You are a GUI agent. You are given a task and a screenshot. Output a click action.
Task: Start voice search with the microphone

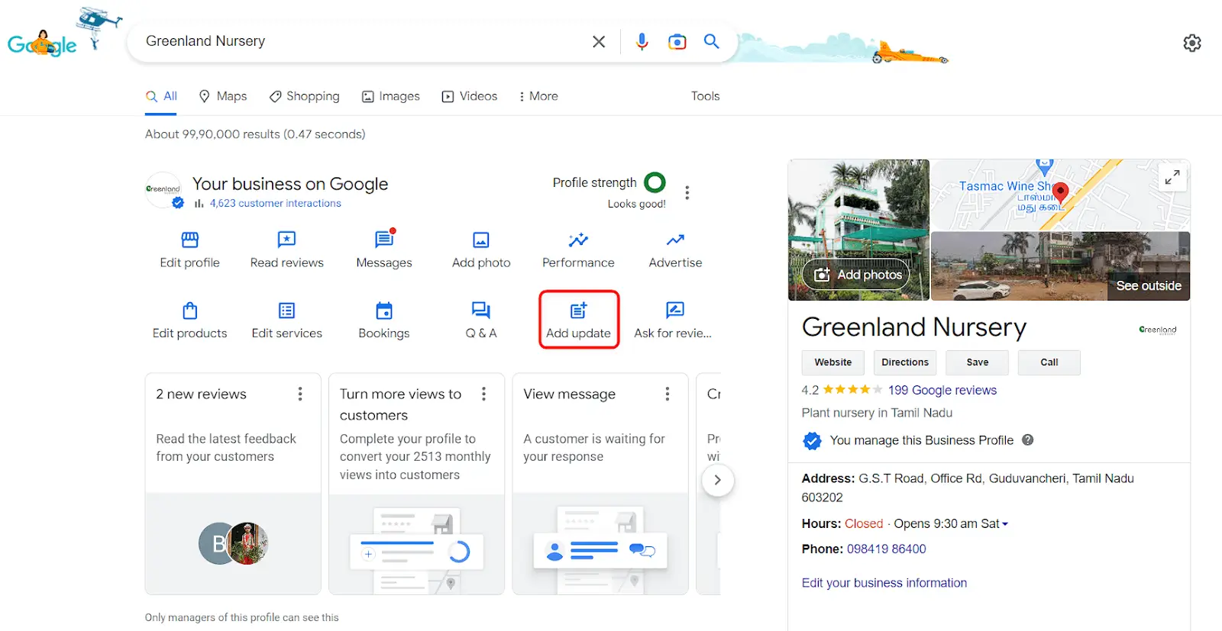click(642, 42)
